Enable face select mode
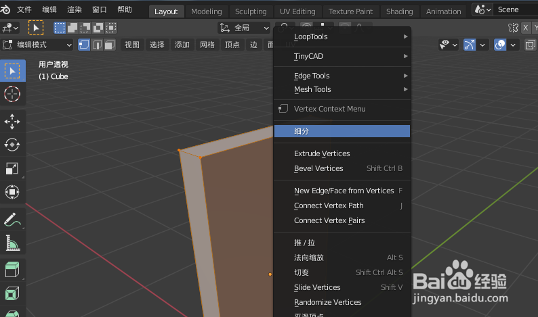The image size is (538, 317). [110, 45]
